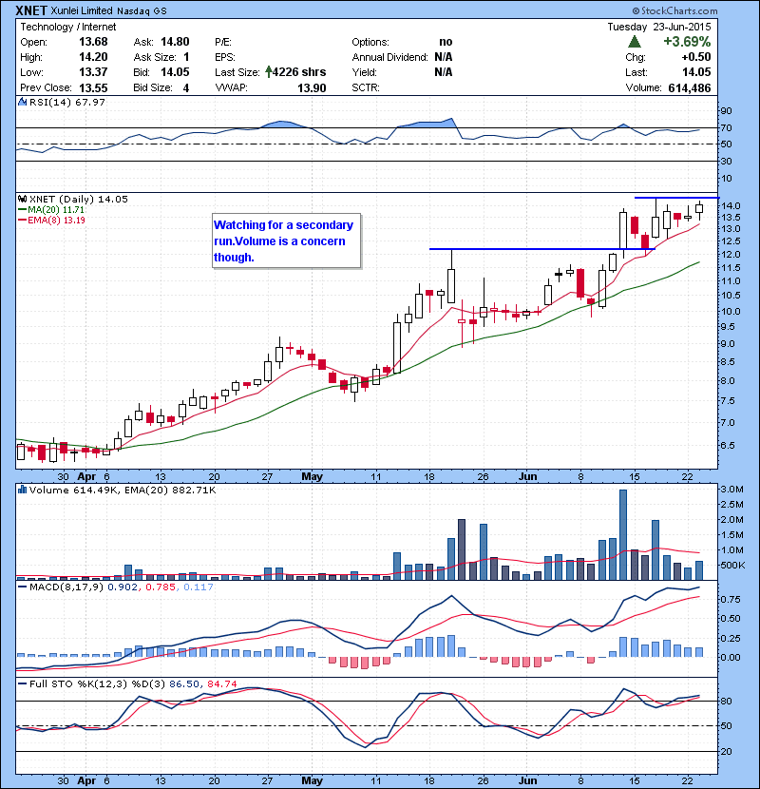This screenshot has height=789, width=760.
Task: Click the 'MA(20) 11.71' legend entry
Action: click(52, 210)
